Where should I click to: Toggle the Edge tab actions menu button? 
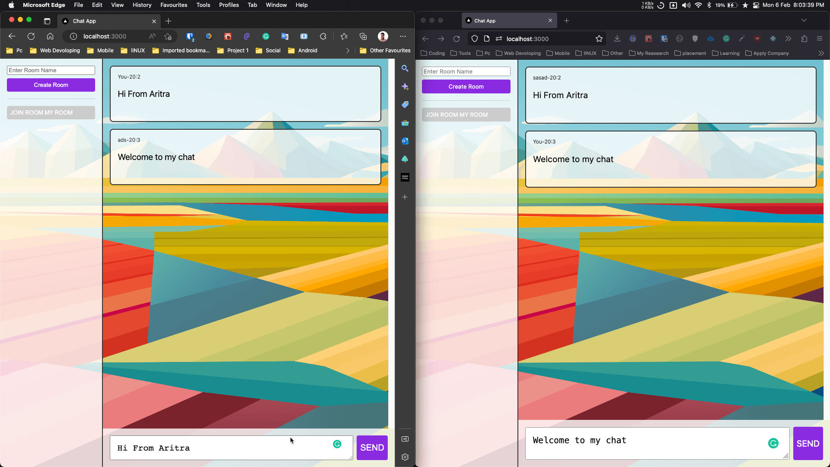tap(47, 21)
